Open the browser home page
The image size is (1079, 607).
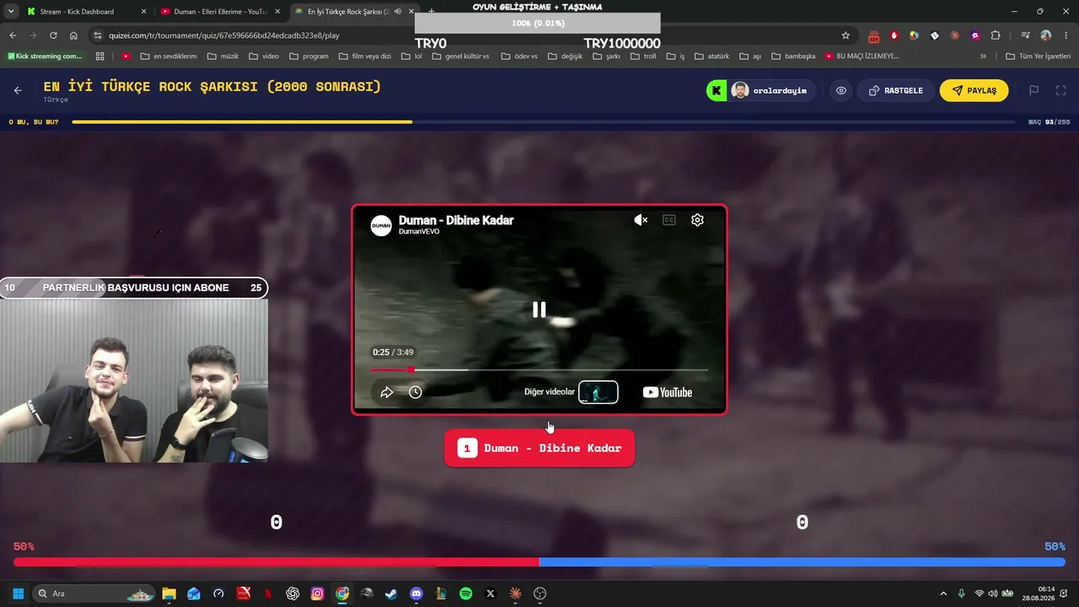(x=73, y=35)
